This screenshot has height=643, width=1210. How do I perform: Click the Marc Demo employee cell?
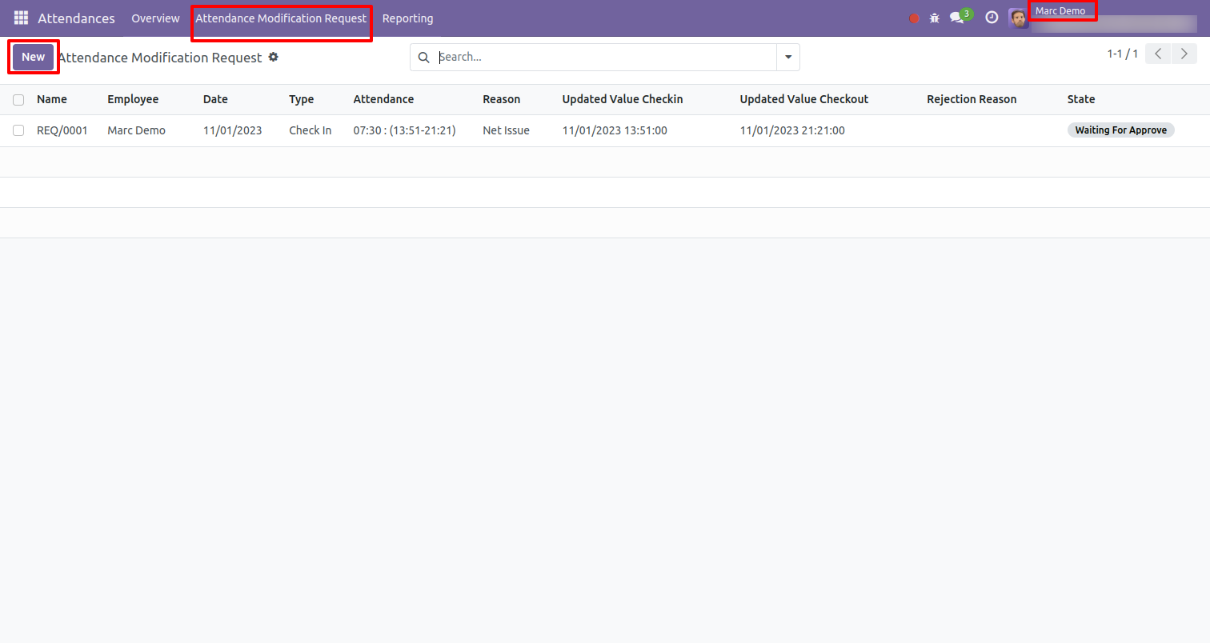click(136, 130)
